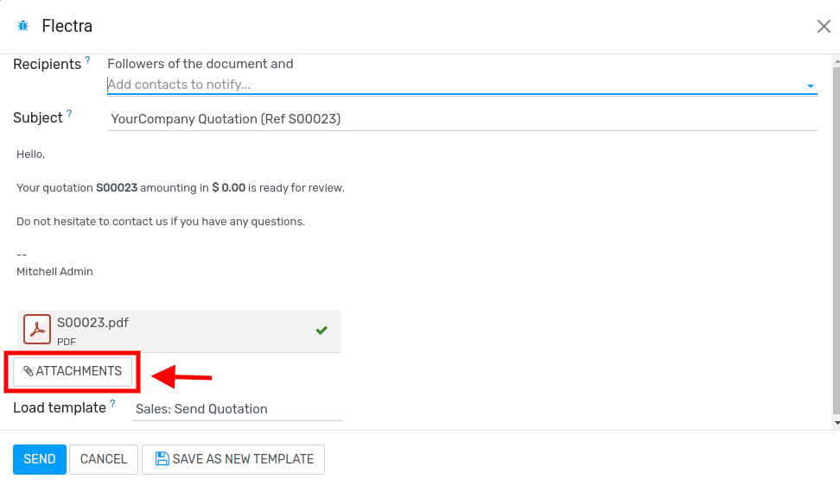Open the Load template selection field
The height and width of the screenshot is (485, 840).
click(x=237, y=409)
